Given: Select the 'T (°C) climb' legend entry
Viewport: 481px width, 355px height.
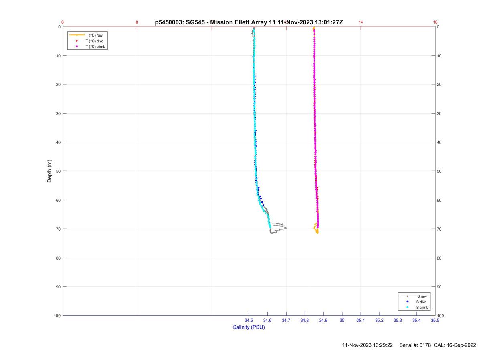Looking at the screenshot, I should point(95,47).
